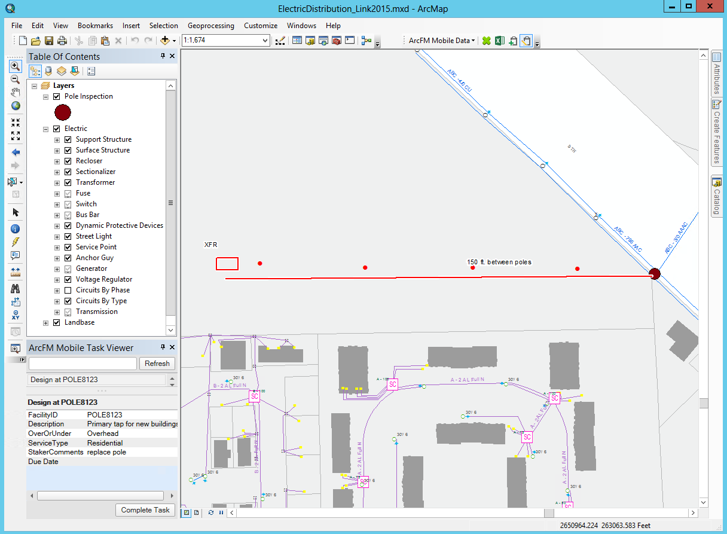The width and height of the screenshot is (727, 534).
Task: Open the Measure tool on the left toolbar
Action: pos(15,272)
